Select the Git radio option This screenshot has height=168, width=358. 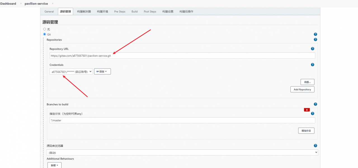pos(44,34)
